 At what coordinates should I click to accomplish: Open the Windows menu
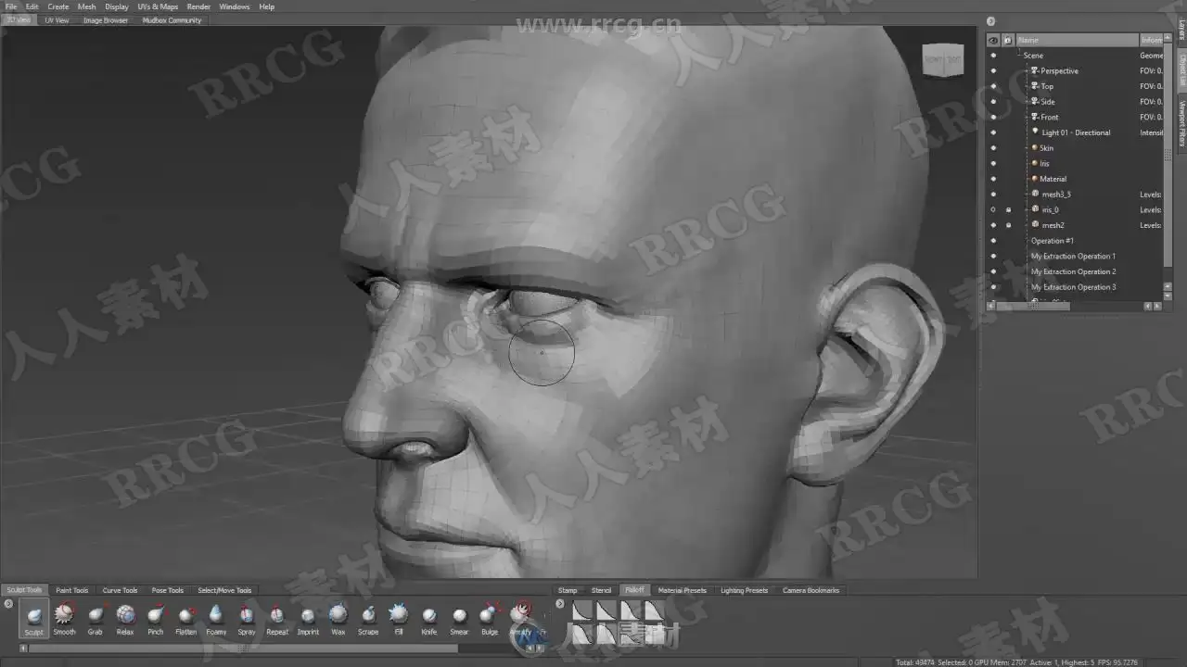coord(235,6)
